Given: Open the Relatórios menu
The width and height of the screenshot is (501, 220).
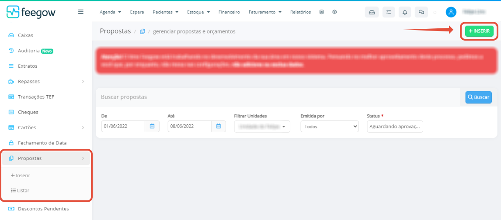Looking at the screenshot, I should 300,12.
